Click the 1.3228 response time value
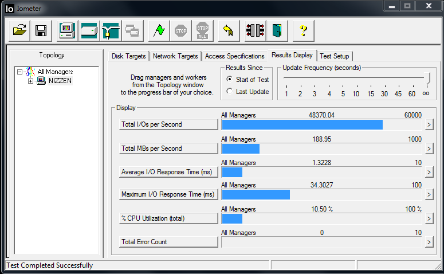The height and width of the screenshot is (274, 444). 321,163
